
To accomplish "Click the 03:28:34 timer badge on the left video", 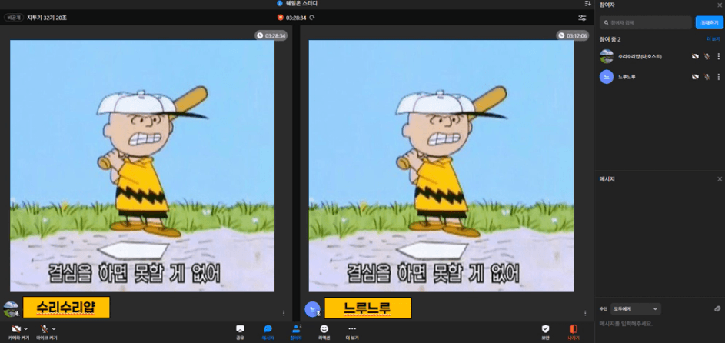I will (x=271, y=35).
